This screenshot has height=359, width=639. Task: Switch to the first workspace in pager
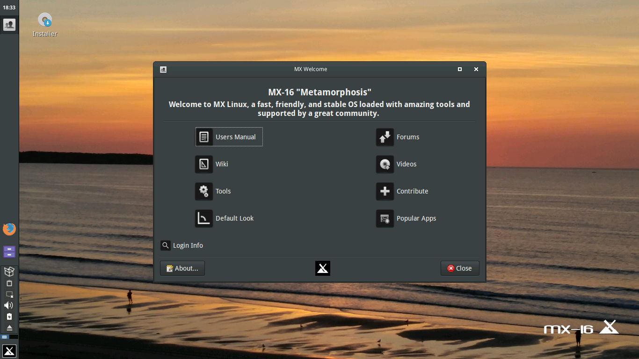(x=5, y=337)
